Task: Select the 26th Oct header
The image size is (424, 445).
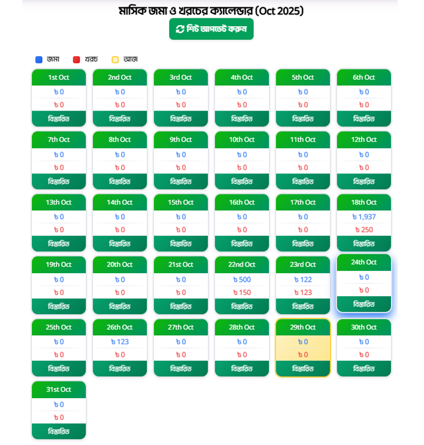Action: click(120, 327)
